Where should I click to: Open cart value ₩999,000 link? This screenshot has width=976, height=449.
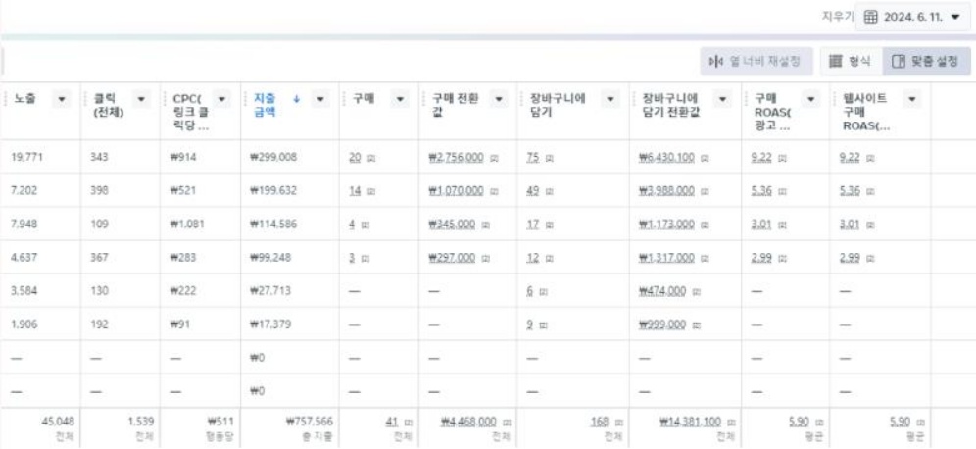(x=662, y=324)
